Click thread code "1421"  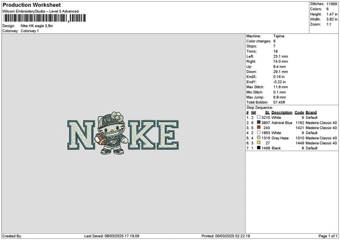pyautogui.click(x=300, y=128)
